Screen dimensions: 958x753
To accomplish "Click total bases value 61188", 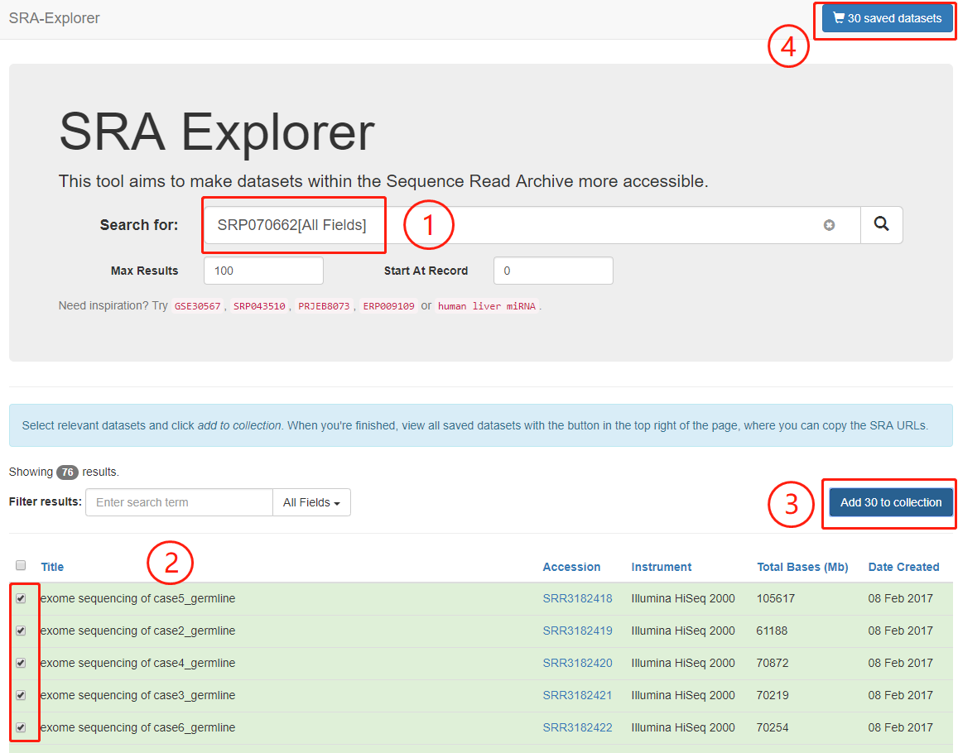I will click(x=772, y=631).
